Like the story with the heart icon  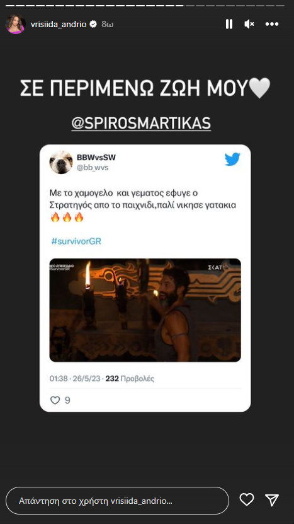pos(247,499)
